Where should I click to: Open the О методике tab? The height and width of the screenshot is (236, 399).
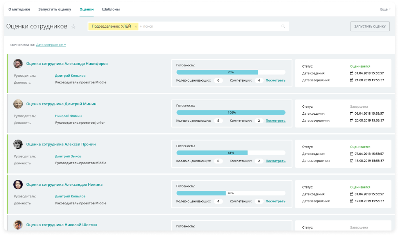pyautogui.click(x=19, y=9)
